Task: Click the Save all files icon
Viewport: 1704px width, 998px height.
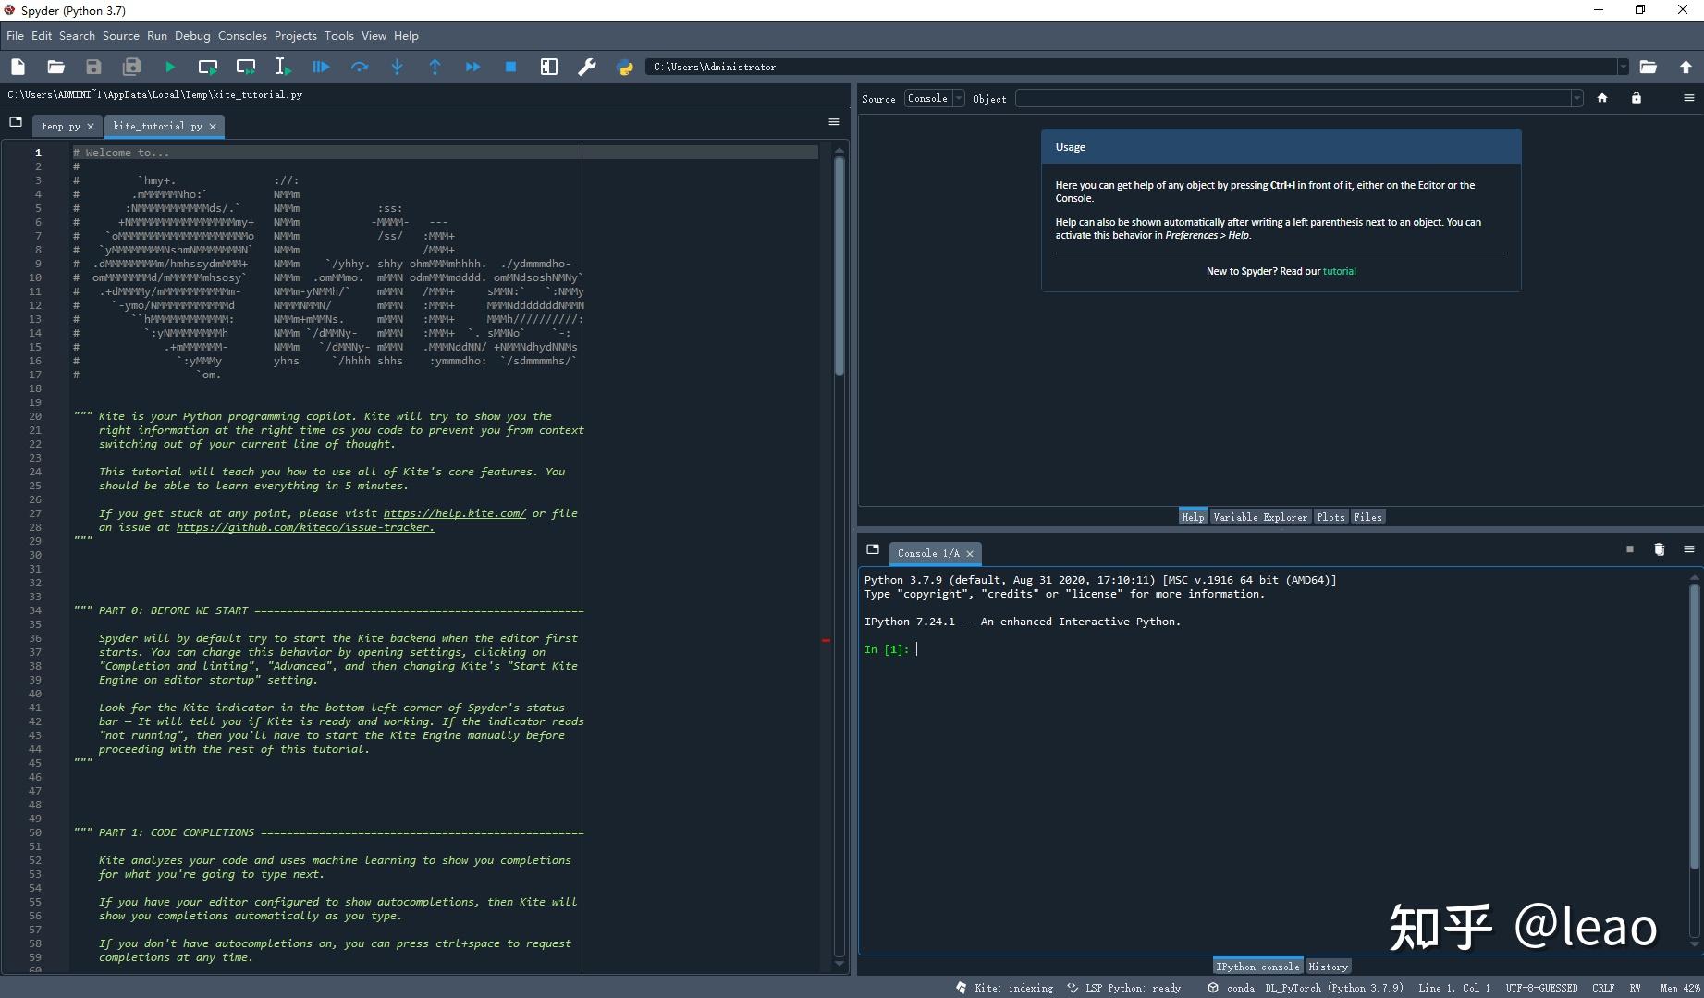Action: click(131, 67)
